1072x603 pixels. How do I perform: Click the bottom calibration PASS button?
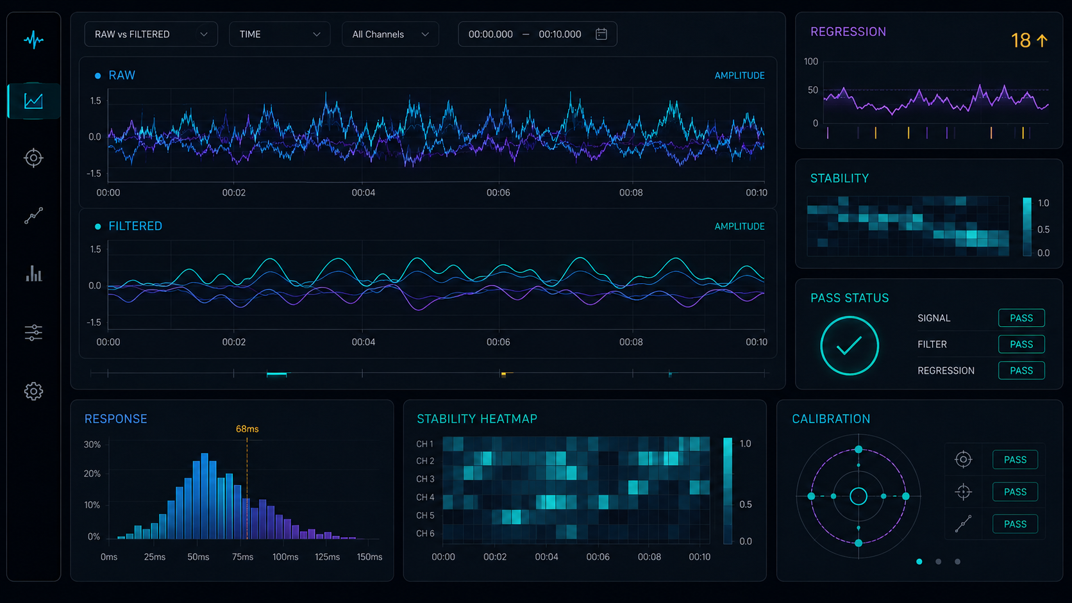1015,524
